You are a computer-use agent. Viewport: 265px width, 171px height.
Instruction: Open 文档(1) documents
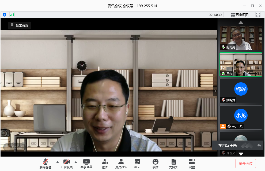(x=174, y=164)
